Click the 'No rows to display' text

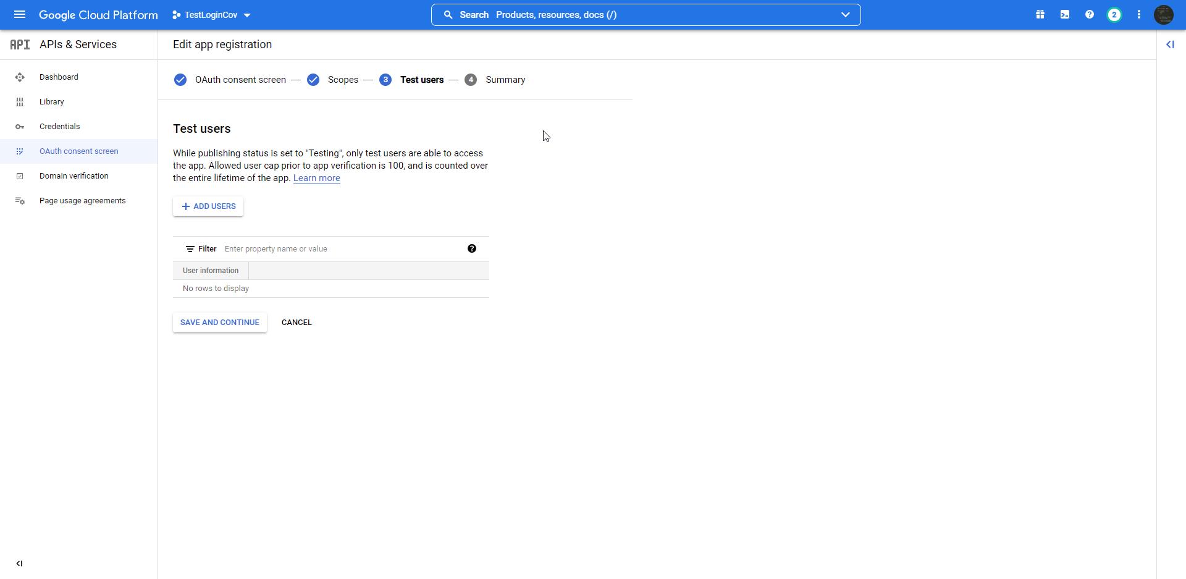coord(216,289)
